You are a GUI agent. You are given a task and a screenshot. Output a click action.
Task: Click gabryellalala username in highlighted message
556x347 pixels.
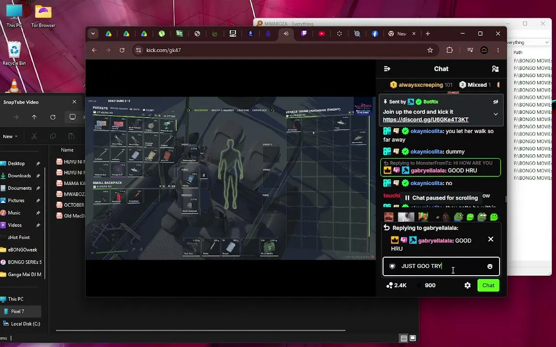(x=428, y=170)
